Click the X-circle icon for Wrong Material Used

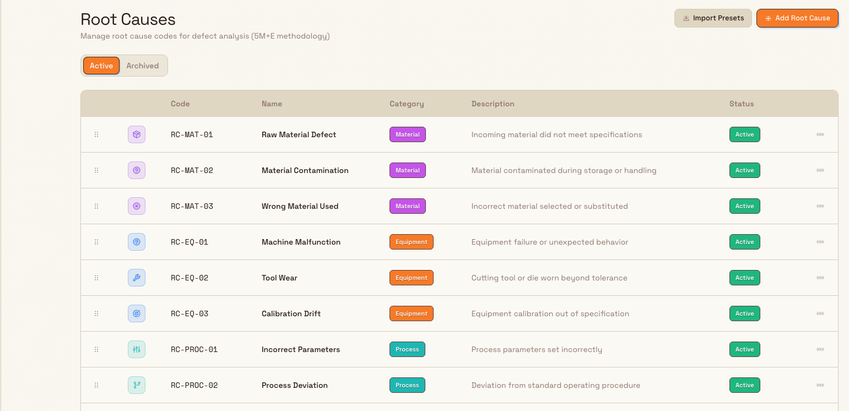137,206
